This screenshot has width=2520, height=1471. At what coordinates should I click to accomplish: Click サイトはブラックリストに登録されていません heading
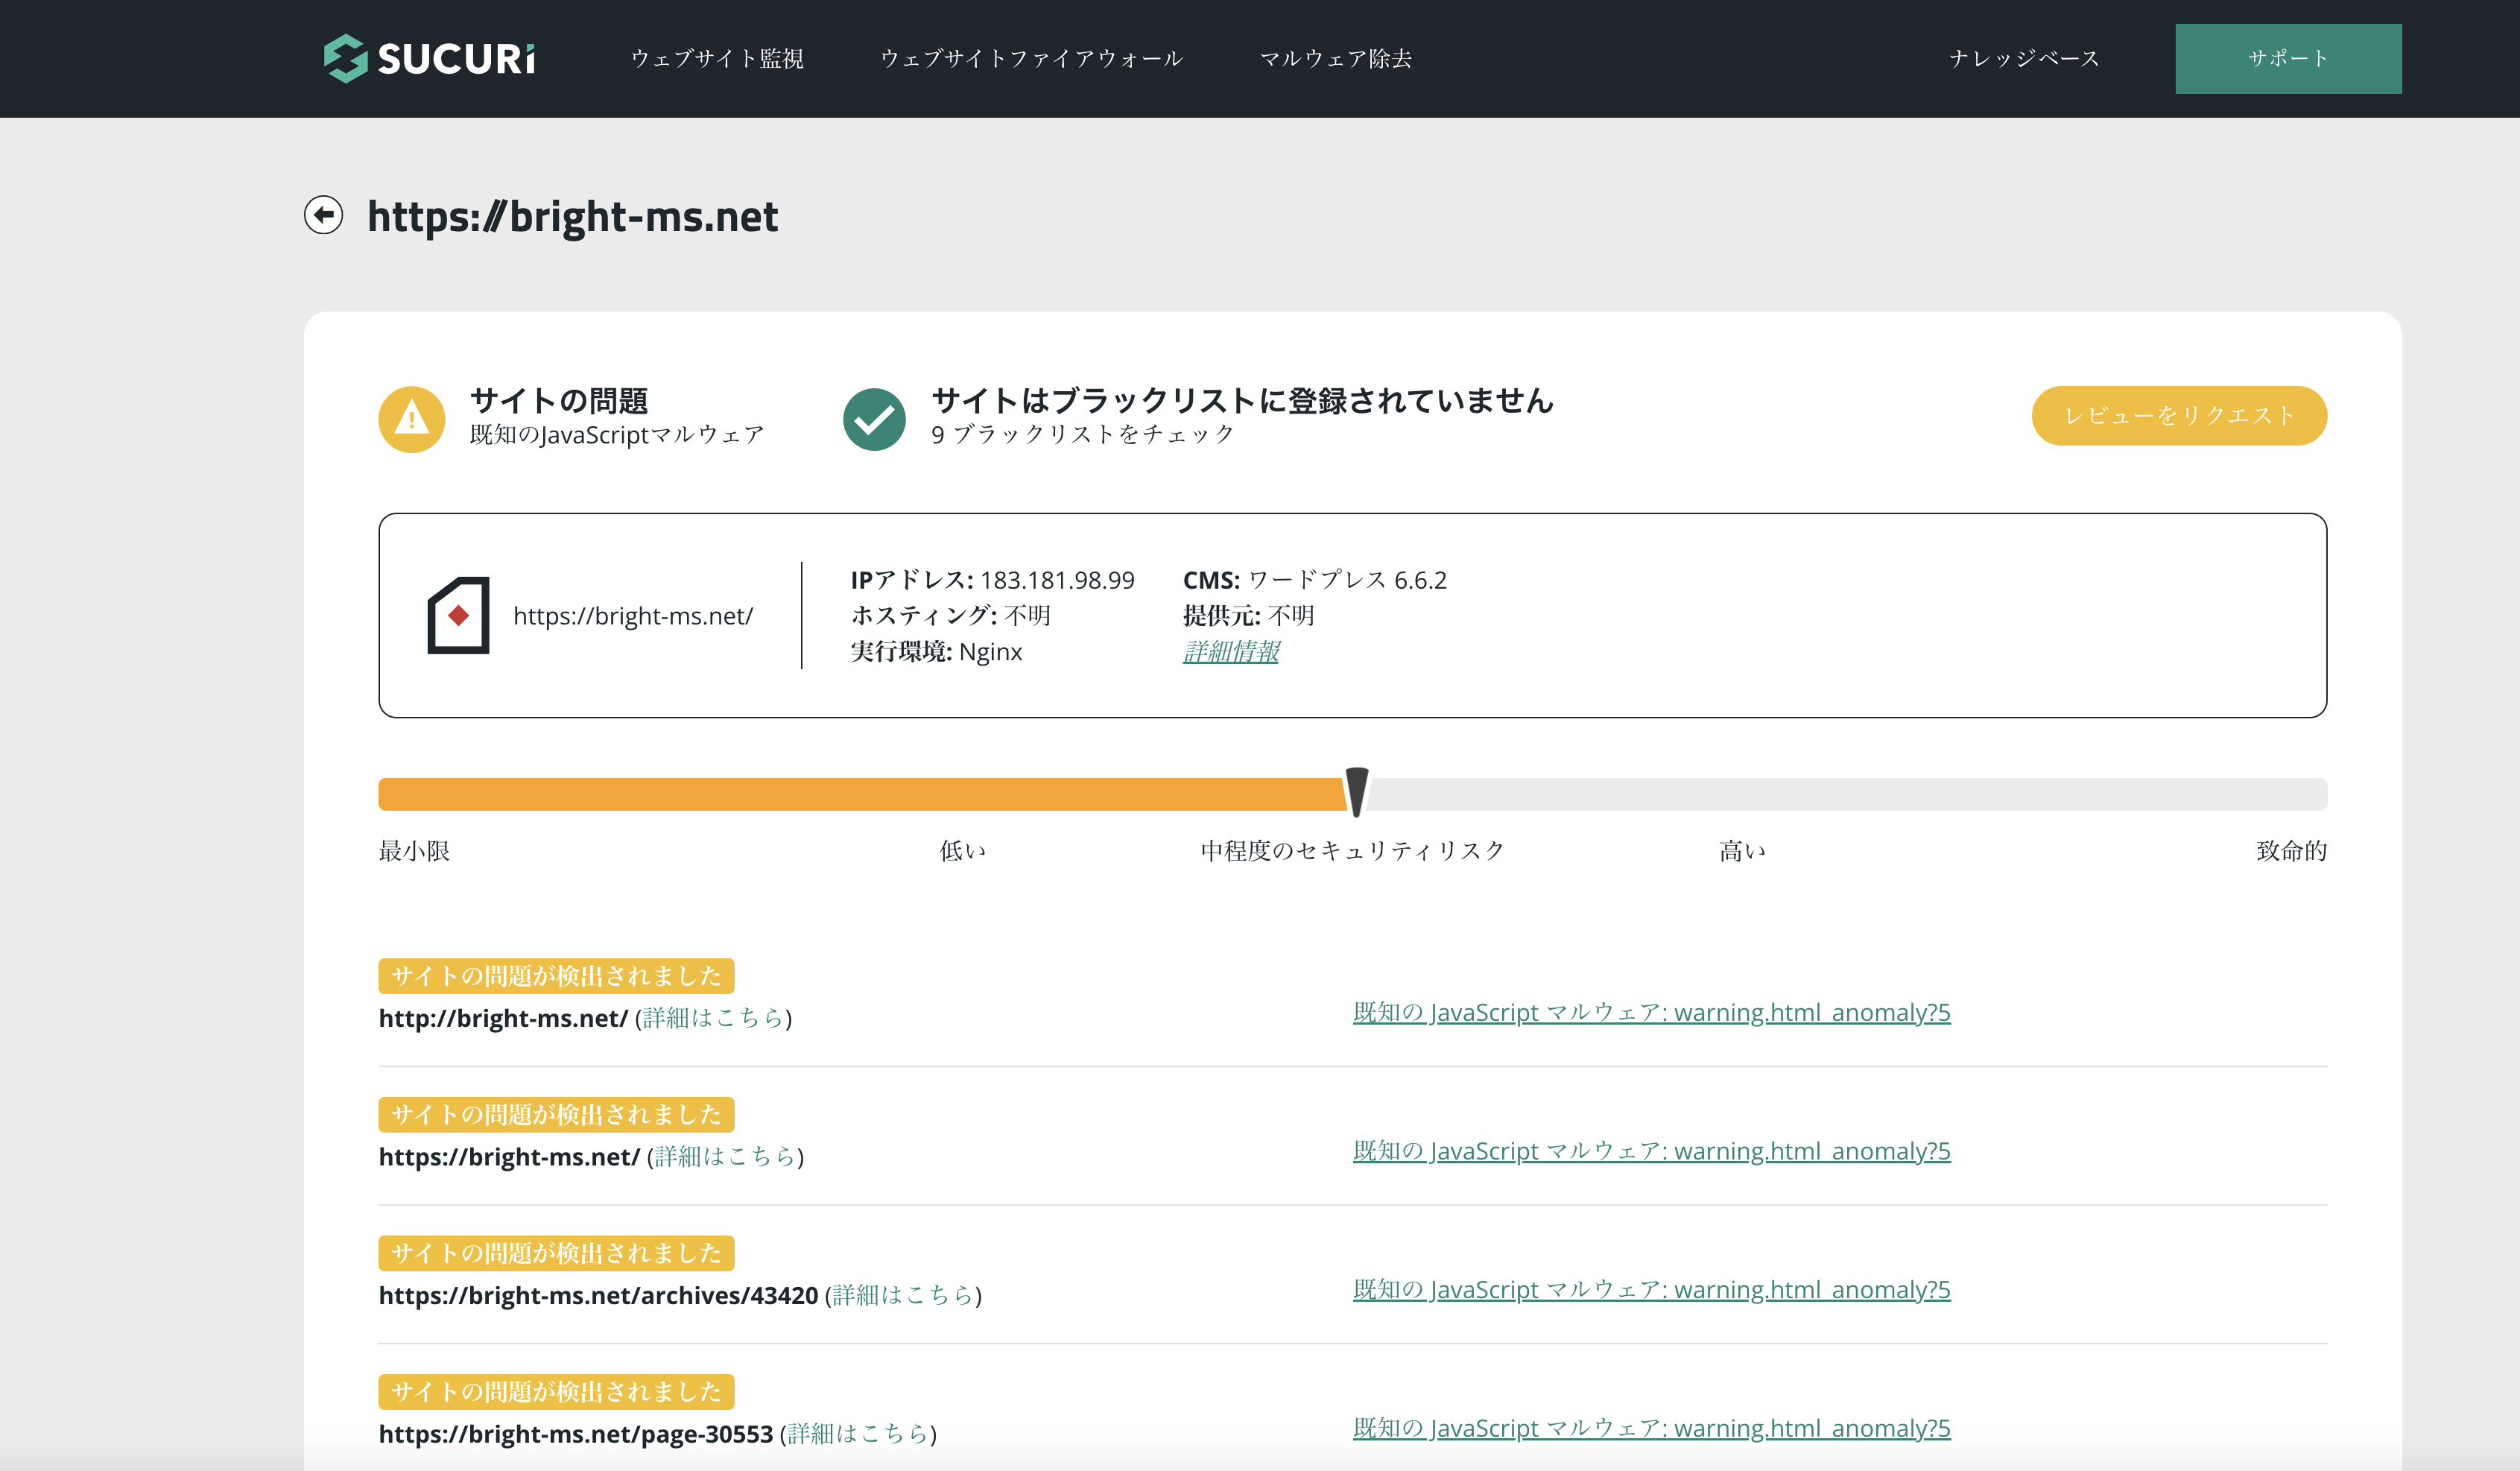pos(1242,400)
